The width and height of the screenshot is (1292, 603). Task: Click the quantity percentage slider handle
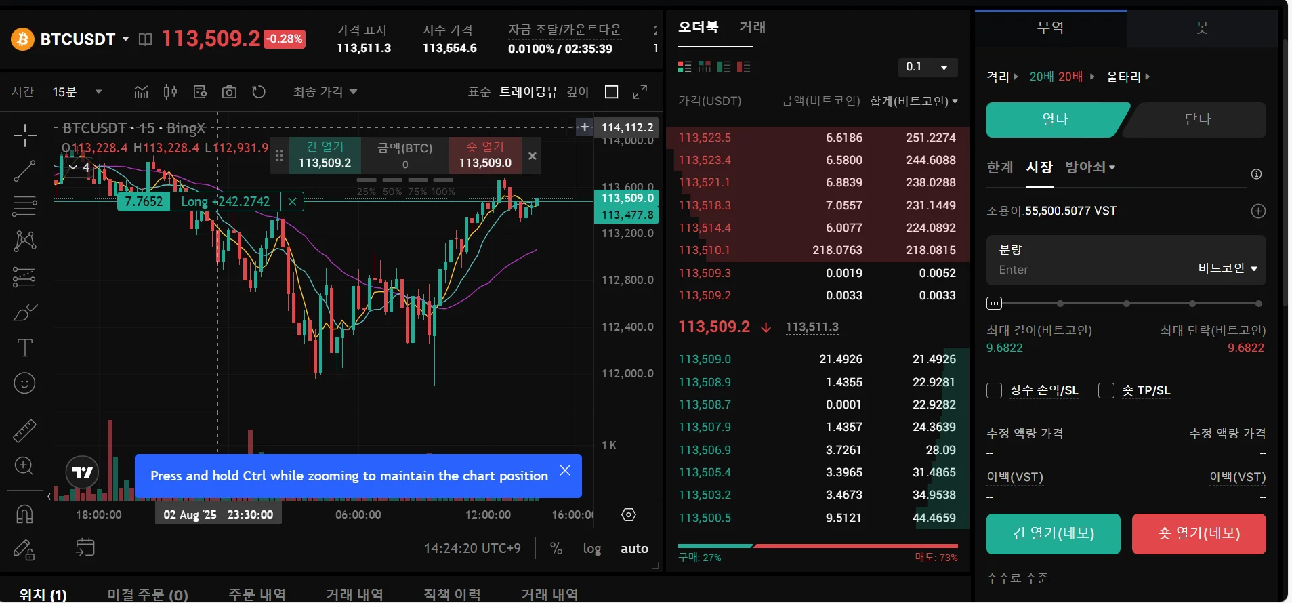(994, 304)
